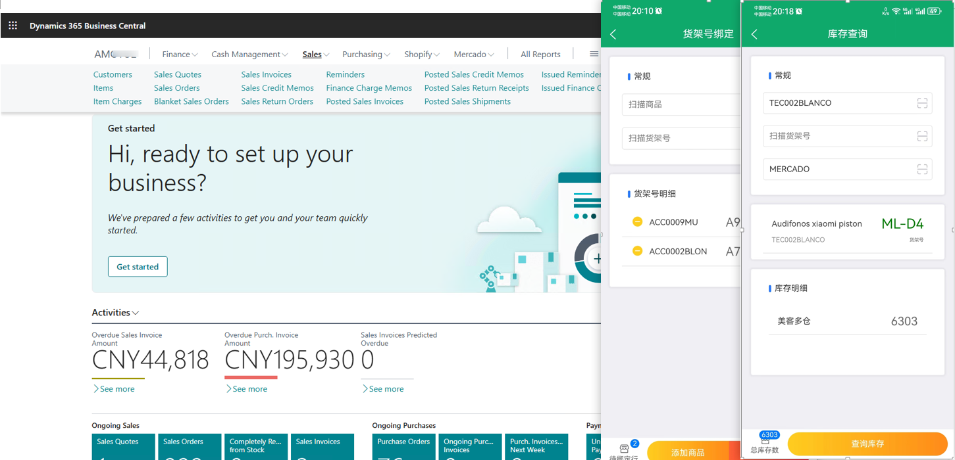This screenshot has width=955, height=460.
Task: Open the Sales Orders tile under Ongoing Sales
Action: click(x=189, y=447)
